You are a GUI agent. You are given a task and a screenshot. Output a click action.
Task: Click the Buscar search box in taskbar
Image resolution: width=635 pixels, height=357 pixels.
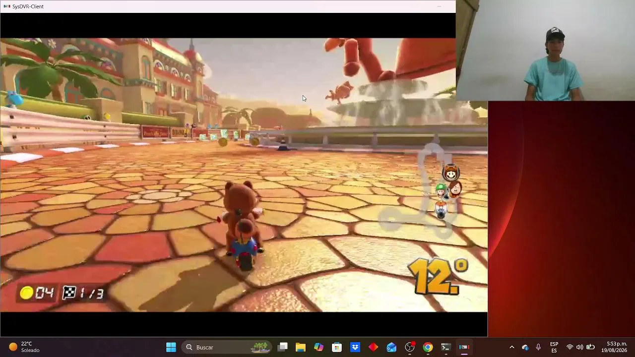tap(227, 347)
